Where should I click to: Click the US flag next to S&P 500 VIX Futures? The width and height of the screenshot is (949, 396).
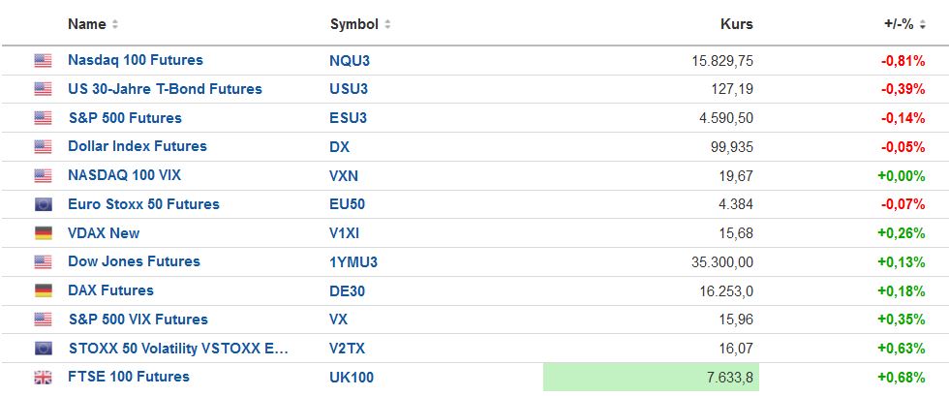(43, 320)
